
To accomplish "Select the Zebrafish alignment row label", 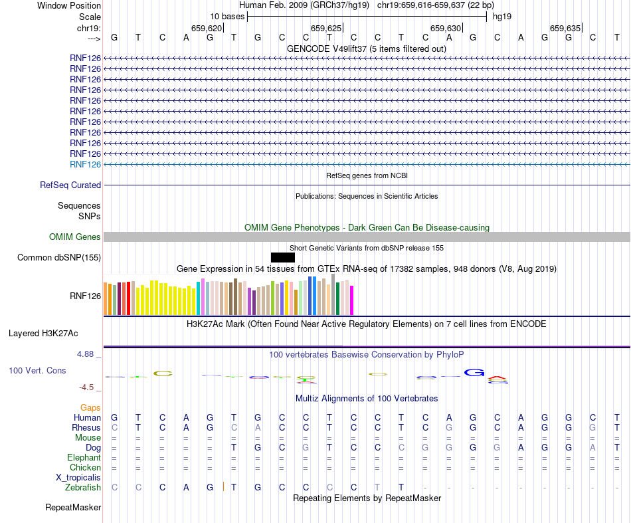I will coord(83,488).
